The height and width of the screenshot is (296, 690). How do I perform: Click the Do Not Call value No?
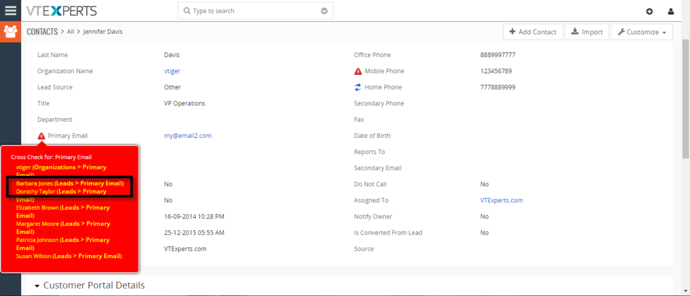[x=485, y=184]
